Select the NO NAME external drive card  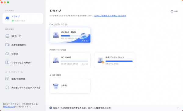(x=70, y=61)
